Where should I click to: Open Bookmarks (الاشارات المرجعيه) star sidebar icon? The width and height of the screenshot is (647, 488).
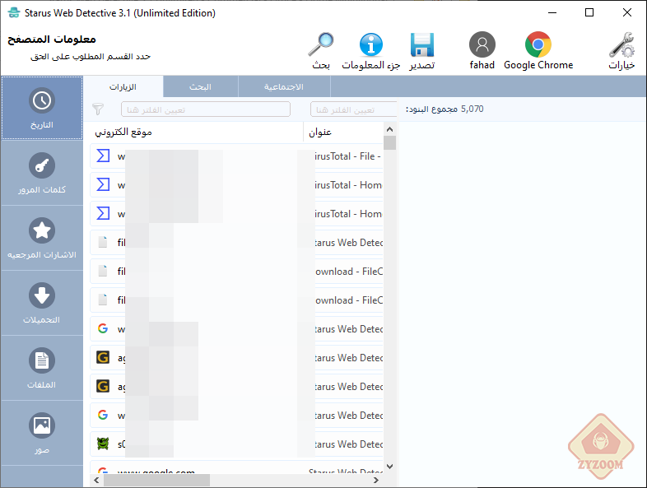(x=42, y=230)
